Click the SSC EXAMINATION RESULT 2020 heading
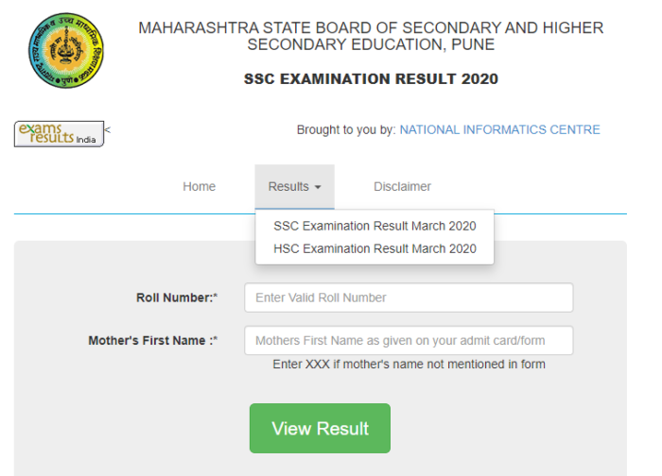This screenshot has width=662, height=476. click(371, 78)
